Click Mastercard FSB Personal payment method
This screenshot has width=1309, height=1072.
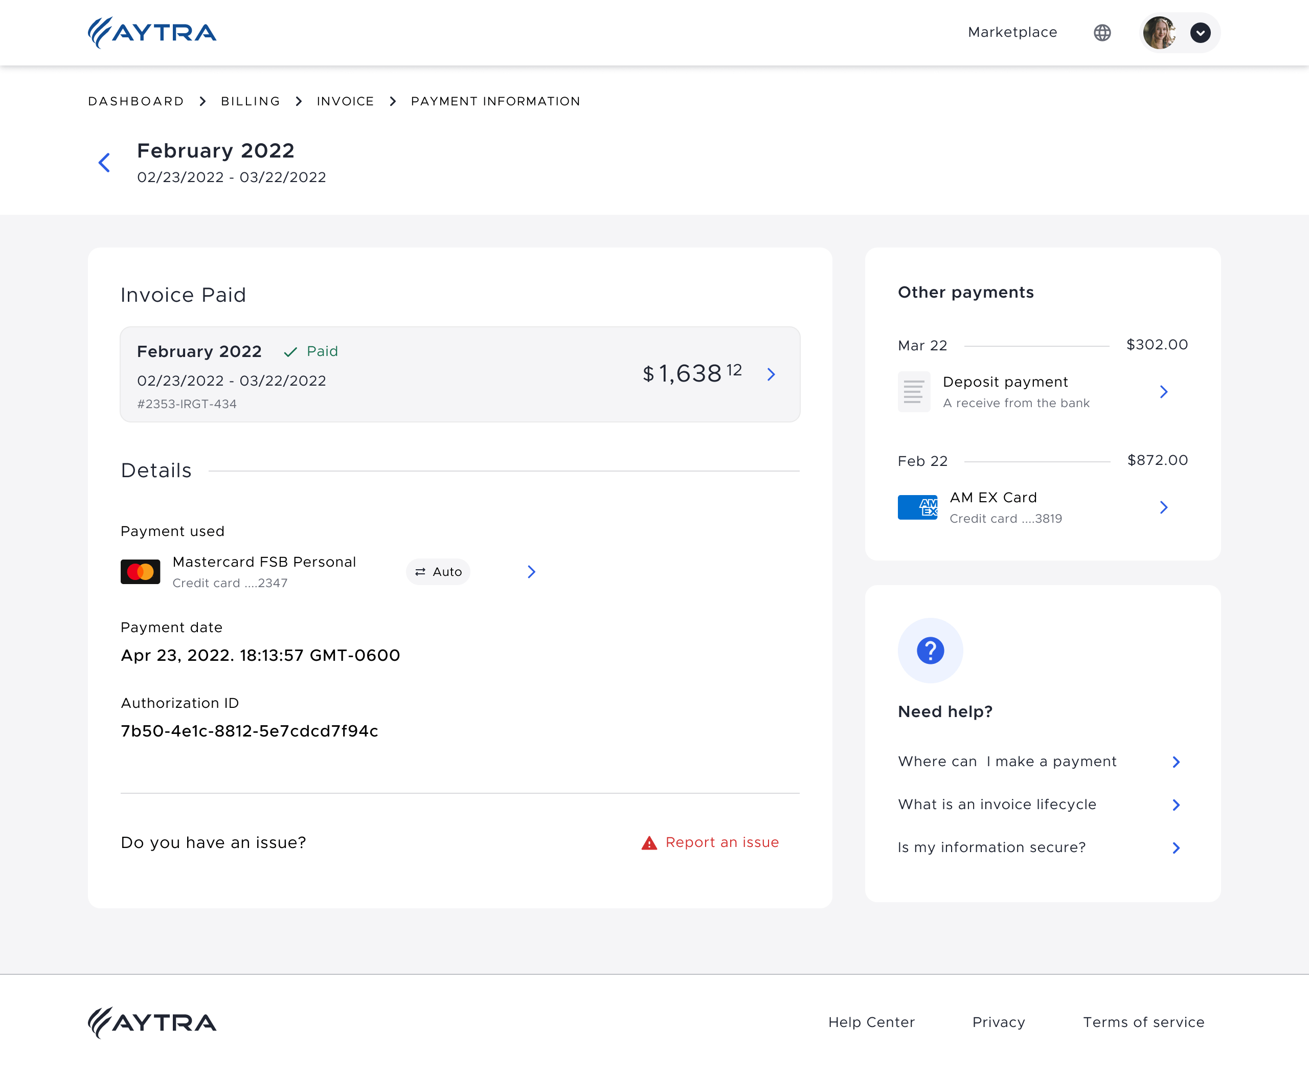click(x=264, y=562)
